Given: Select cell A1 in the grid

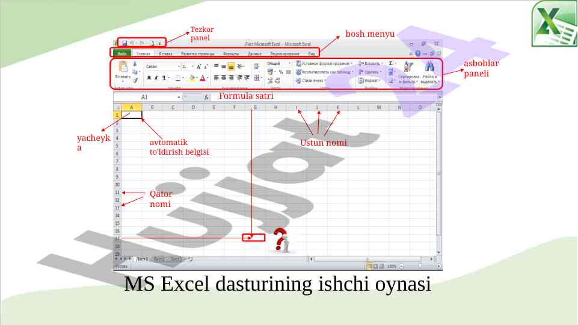Looking at the screenshot, I should pyautogui.click(x=132, y=115).
